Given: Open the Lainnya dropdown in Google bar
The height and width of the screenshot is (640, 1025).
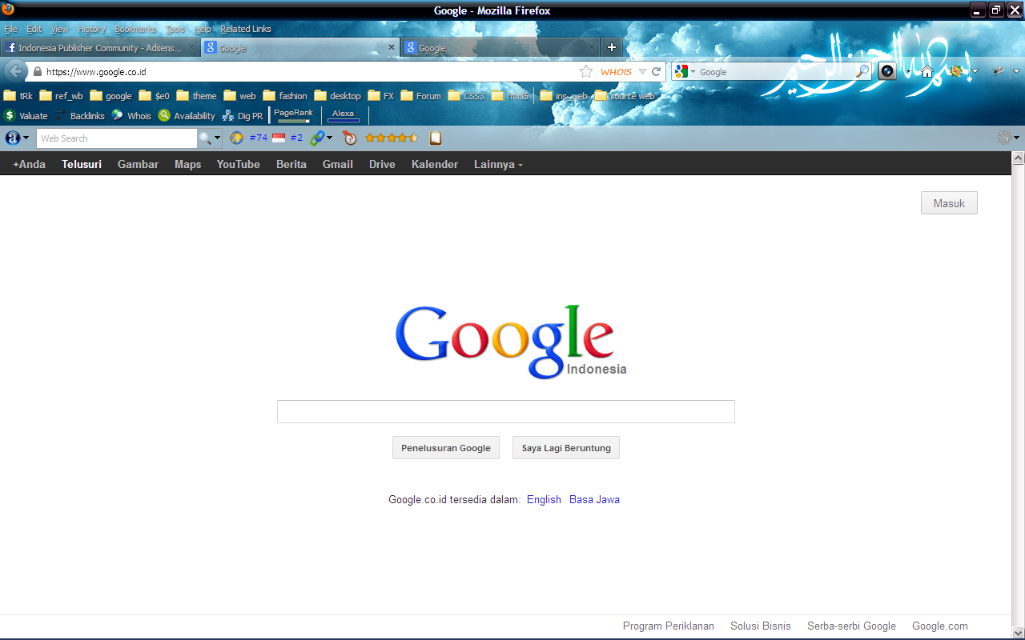Looking at the screenshot, I should click(x=498, y=164).
